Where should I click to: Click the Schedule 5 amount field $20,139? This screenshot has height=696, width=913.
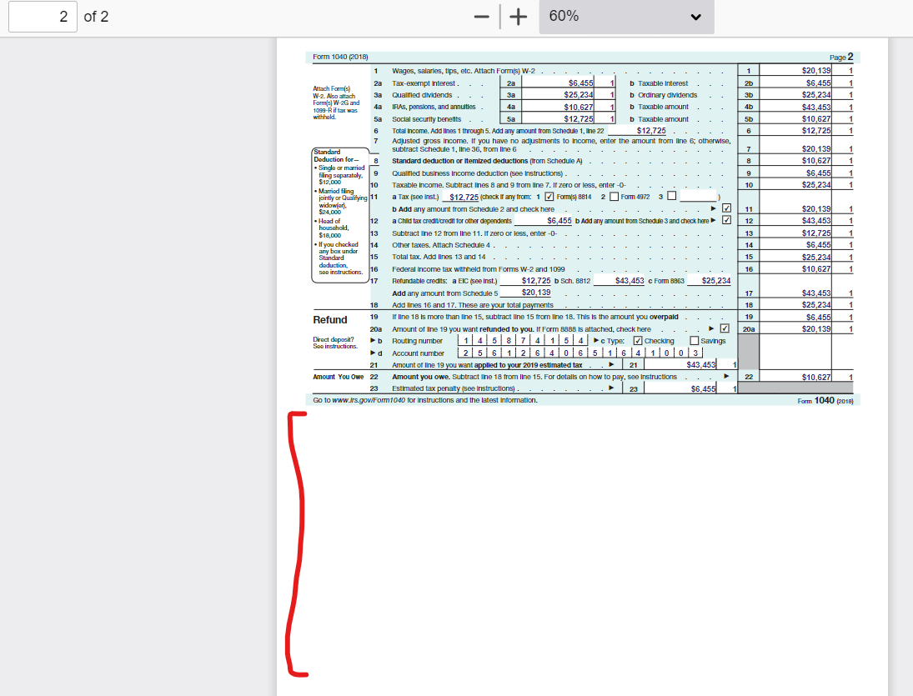click(x=526, y=293)
